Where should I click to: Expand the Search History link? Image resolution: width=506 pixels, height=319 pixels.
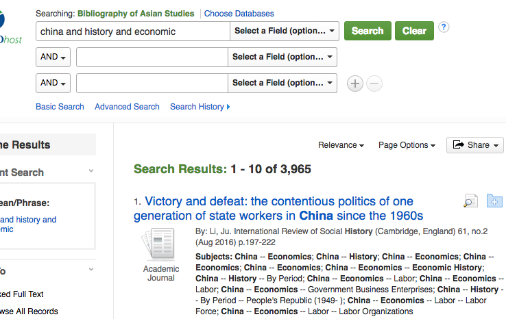pos(200,107)
